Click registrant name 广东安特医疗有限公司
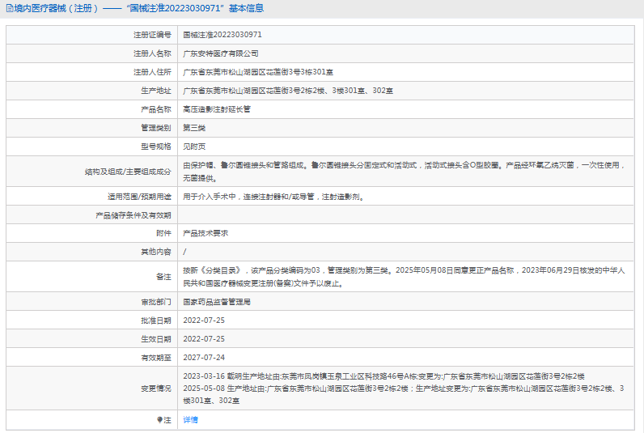Screen dimensions: 644x433 [220, 53]
